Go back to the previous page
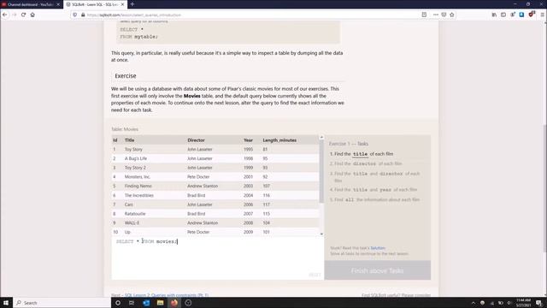Image resolution: width=547 pixels, height=308 pixels. [x=5, y=15]
